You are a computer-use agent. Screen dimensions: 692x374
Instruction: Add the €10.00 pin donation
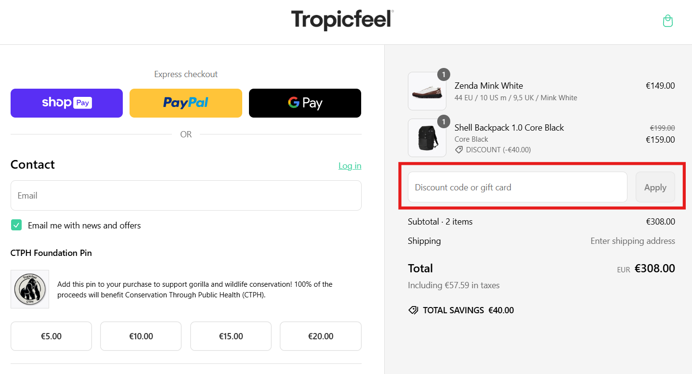coord(141,336)
